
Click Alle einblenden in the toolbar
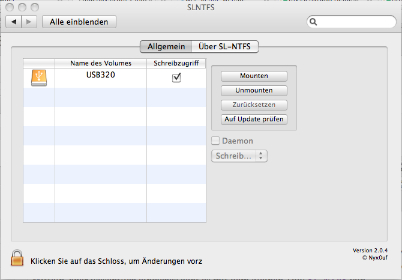(79, 22)
